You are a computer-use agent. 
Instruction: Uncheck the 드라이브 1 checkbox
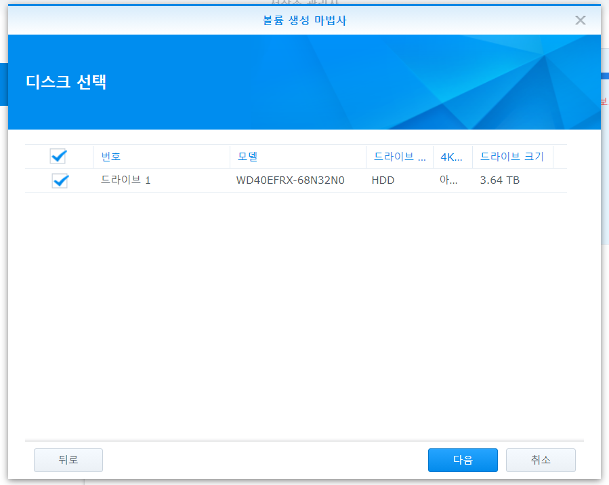point(60,180)
